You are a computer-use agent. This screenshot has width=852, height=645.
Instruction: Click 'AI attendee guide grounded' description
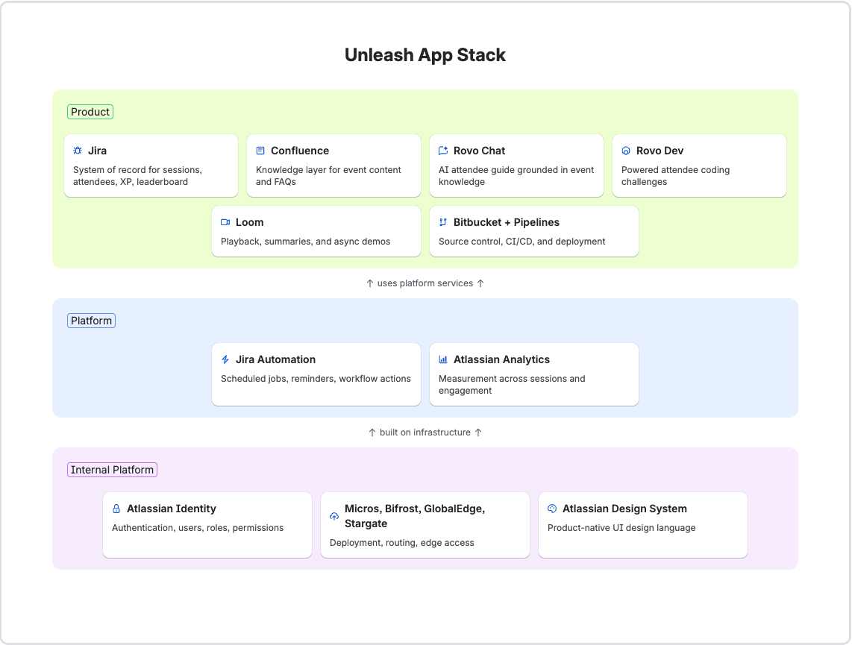click(x=516, y=176)
